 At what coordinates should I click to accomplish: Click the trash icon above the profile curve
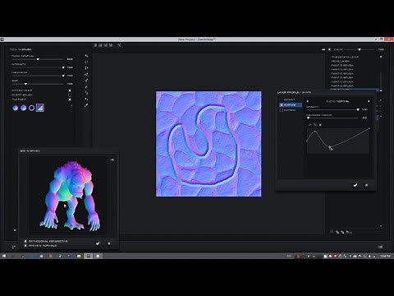point(320,125)
